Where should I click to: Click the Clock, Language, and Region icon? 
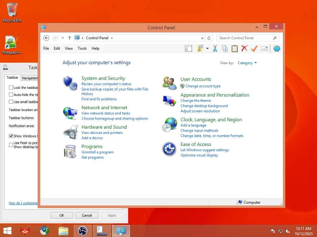coord(169,125)
